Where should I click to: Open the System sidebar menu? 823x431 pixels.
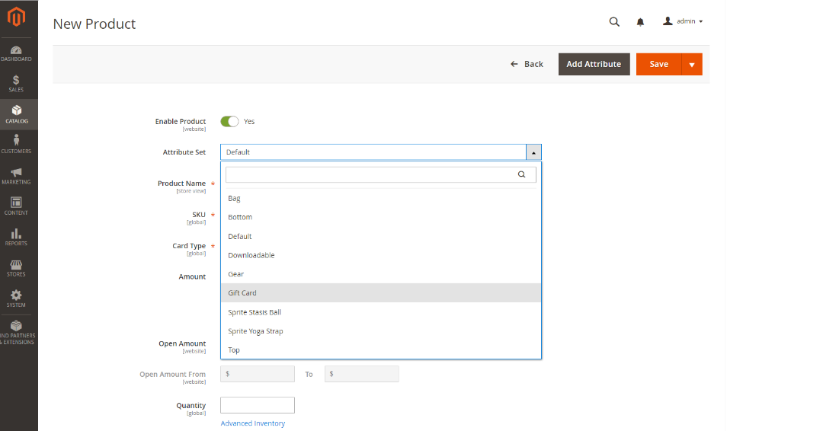coord(16,299)
